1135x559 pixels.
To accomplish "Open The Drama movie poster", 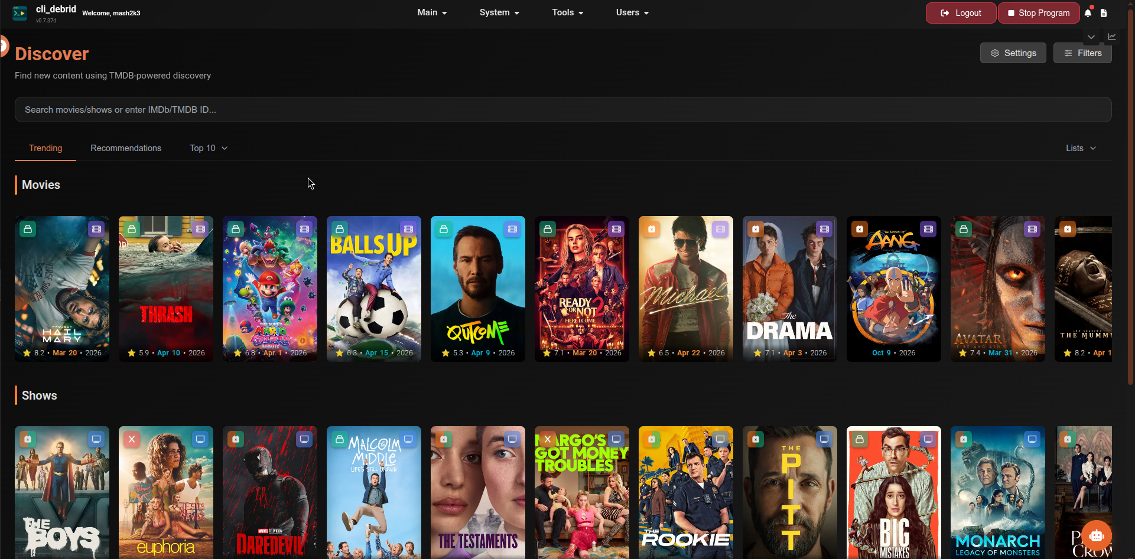I will pyautogui.click(x=790, y=289).
